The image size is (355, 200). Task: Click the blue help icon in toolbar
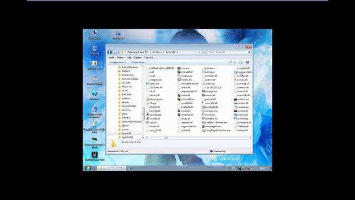(247, 62)
